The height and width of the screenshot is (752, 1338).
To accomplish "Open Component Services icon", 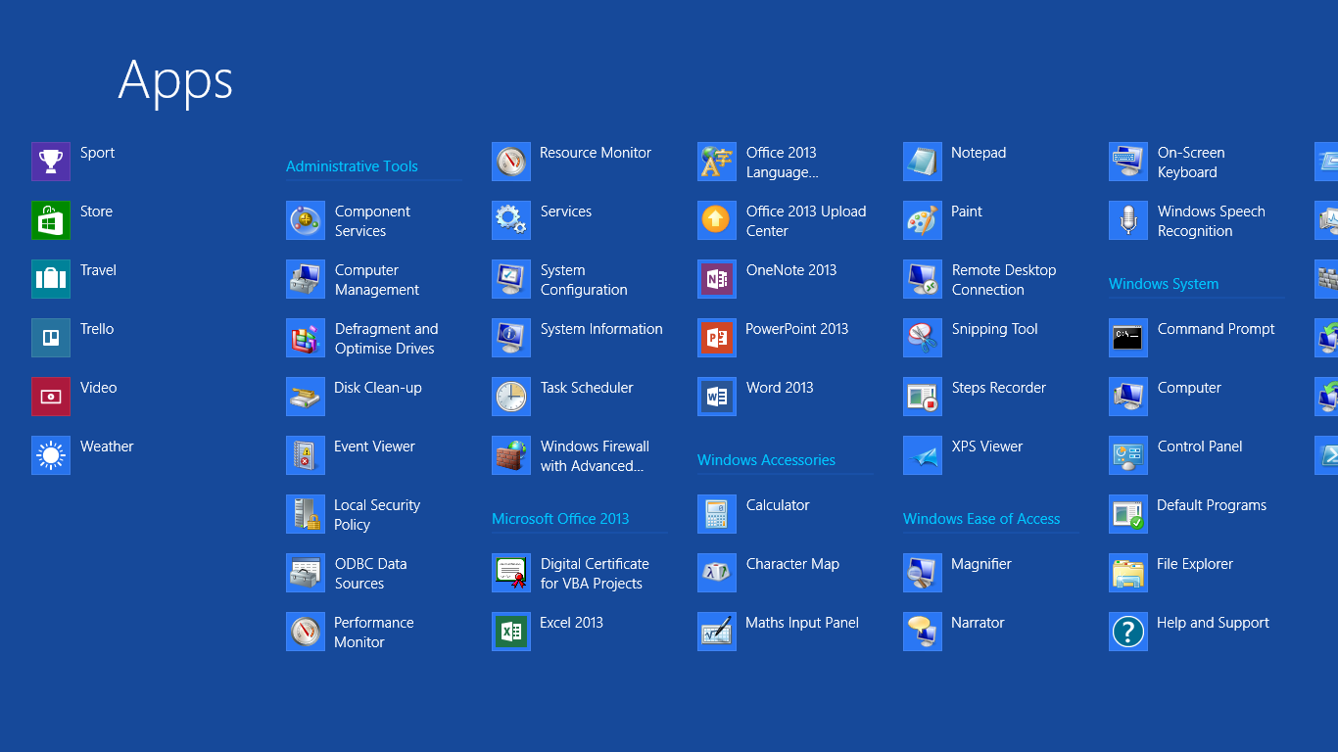I will pos(306,220).
